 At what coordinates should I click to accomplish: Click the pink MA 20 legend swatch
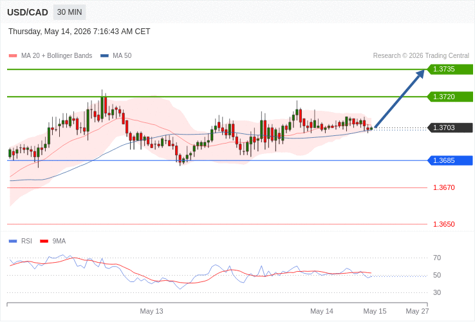(13, 56)
